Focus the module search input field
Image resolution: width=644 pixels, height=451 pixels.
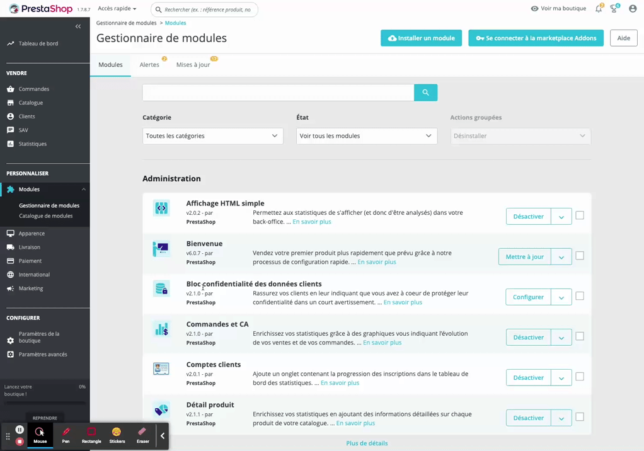278,93
